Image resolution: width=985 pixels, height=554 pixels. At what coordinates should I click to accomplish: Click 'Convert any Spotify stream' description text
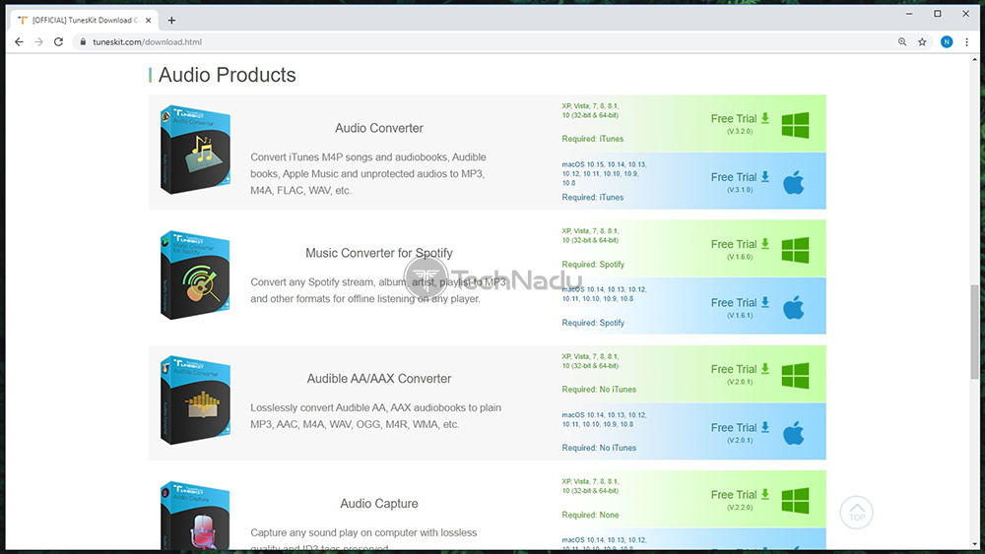[x=377, y=290]
